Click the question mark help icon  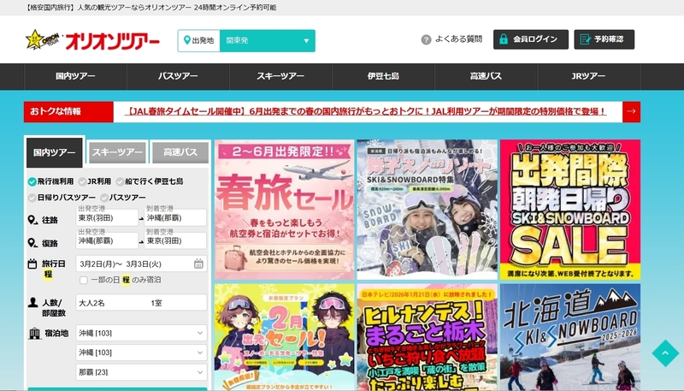426,39
